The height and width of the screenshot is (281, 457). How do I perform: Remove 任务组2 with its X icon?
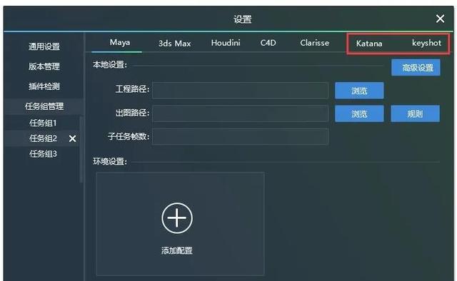pyautogui.click(x=72, y=138)
